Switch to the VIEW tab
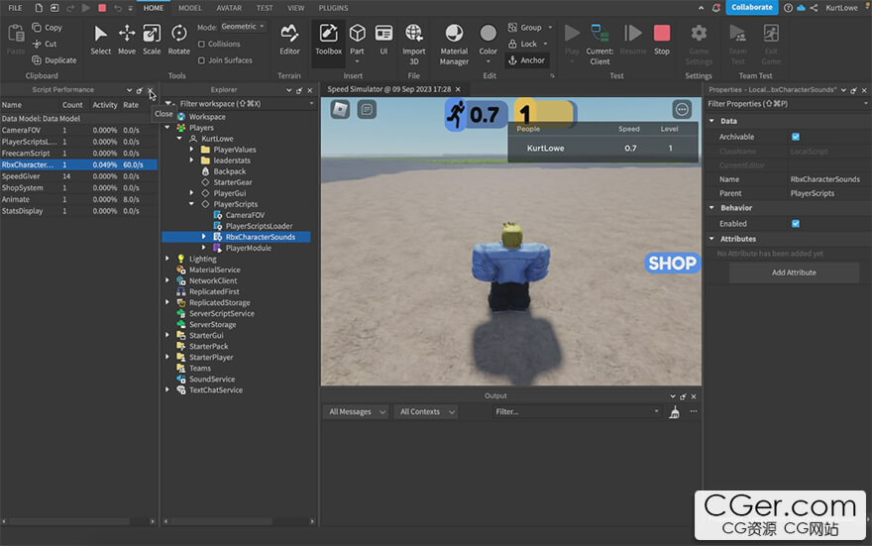 coord(296,8)
